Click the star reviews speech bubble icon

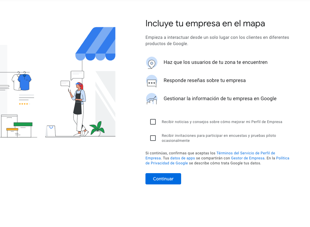(152, 81)
